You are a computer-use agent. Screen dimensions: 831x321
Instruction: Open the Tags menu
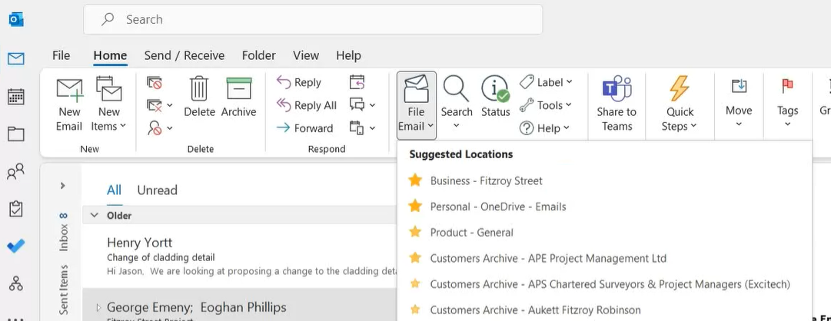(x=787, y=103)
